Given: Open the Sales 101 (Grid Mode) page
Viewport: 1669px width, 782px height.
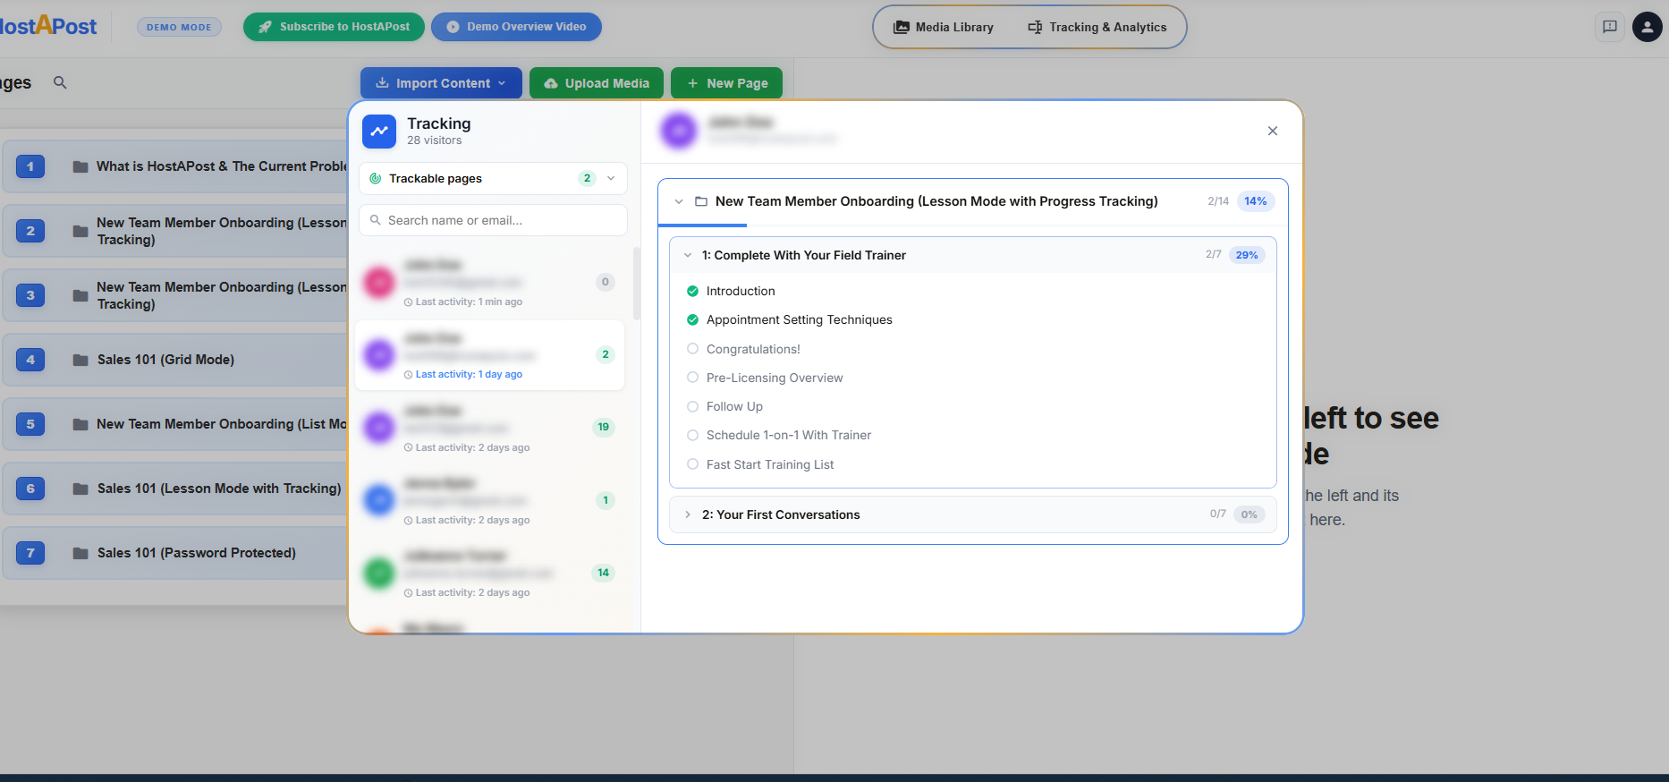Looking at the screenshot, I should pos(174,360).
